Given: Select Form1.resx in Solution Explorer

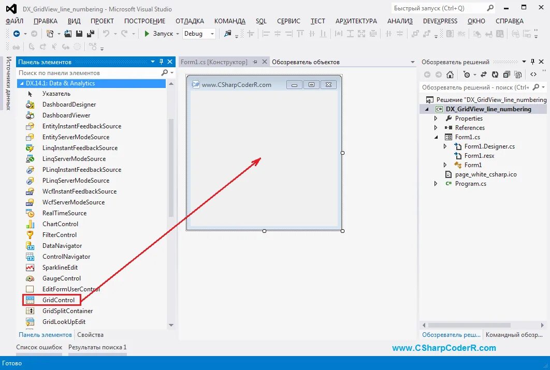Looking at the screenshot, I should coord(479,156).
